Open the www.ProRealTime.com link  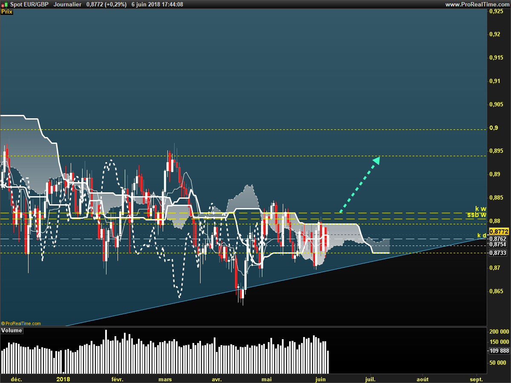coord(477,4)
